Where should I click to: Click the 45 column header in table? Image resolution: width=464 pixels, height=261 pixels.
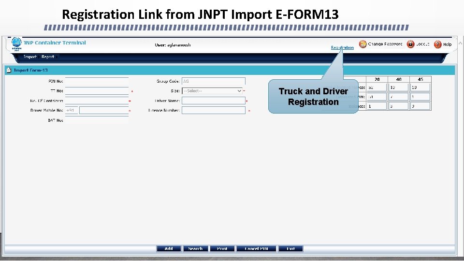coord(420,79)
